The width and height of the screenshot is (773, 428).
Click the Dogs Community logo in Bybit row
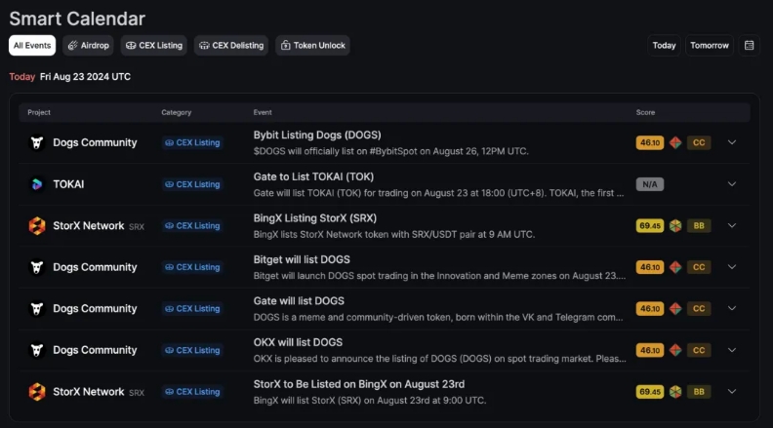[37, 143]
